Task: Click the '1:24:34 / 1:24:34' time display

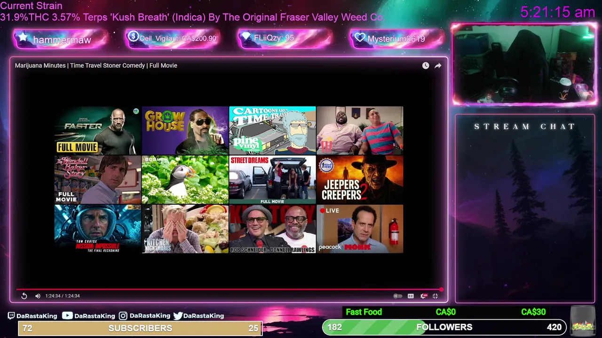Action: [x=63, y=296]
